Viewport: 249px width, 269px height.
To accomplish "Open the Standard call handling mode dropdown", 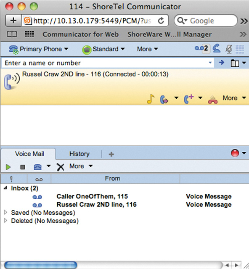I will pyautogui.click(x=103, y=49).
